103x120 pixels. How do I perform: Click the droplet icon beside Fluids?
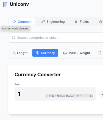click(76, 22)
